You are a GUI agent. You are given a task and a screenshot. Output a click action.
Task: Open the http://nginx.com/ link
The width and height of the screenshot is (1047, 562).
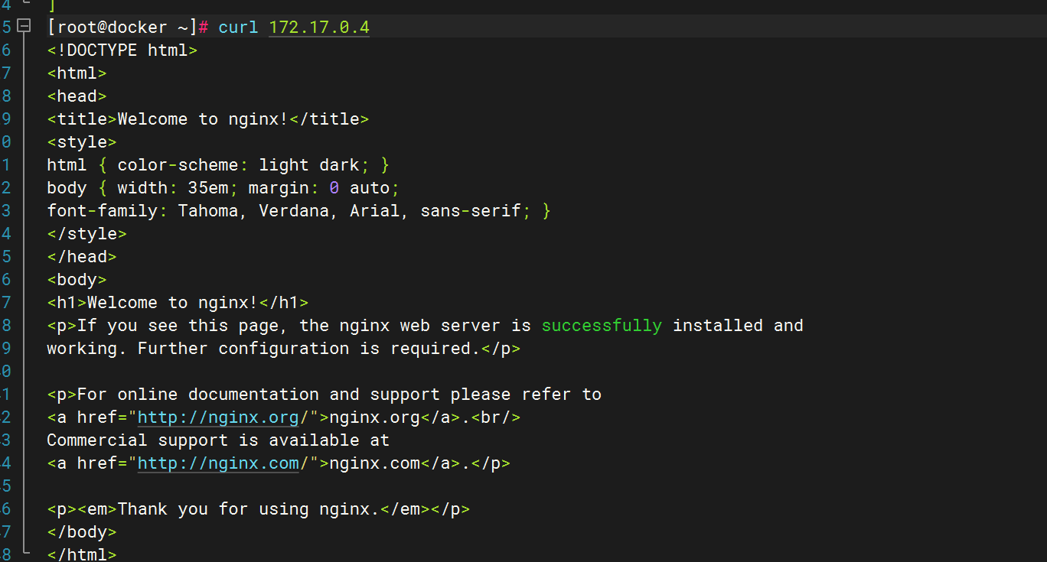coord(218,463)
